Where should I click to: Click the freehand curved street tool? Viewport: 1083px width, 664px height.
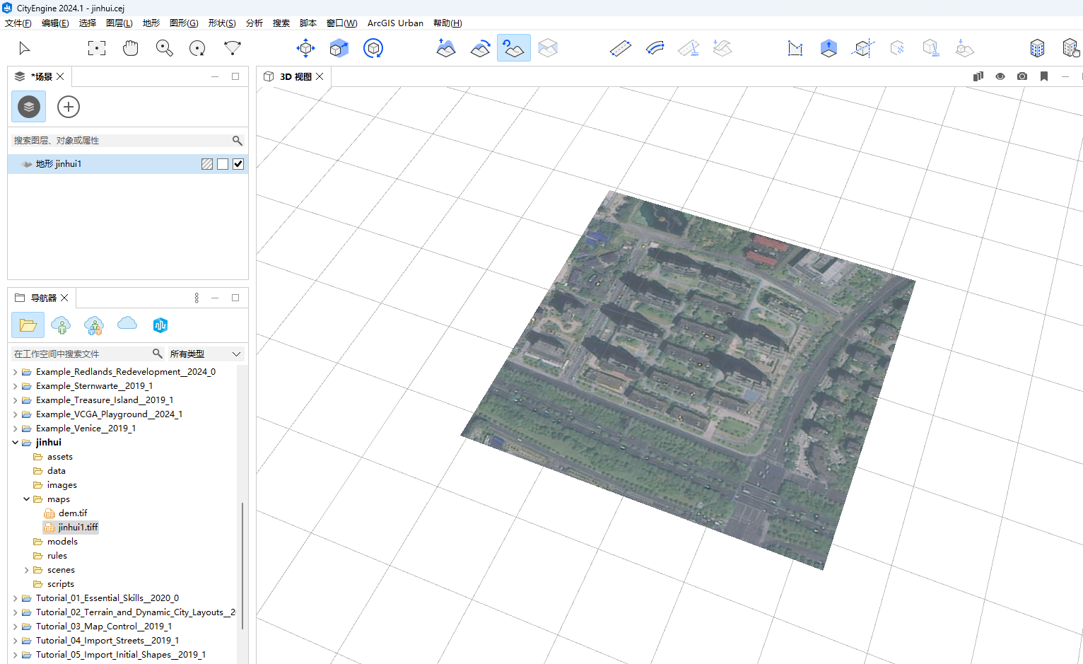pos(655,48)
